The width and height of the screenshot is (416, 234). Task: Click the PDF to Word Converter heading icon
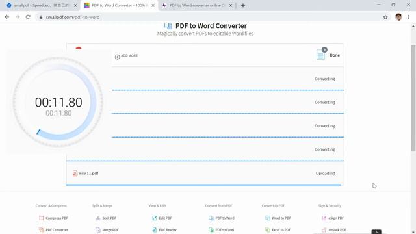[x=168, y=26]
